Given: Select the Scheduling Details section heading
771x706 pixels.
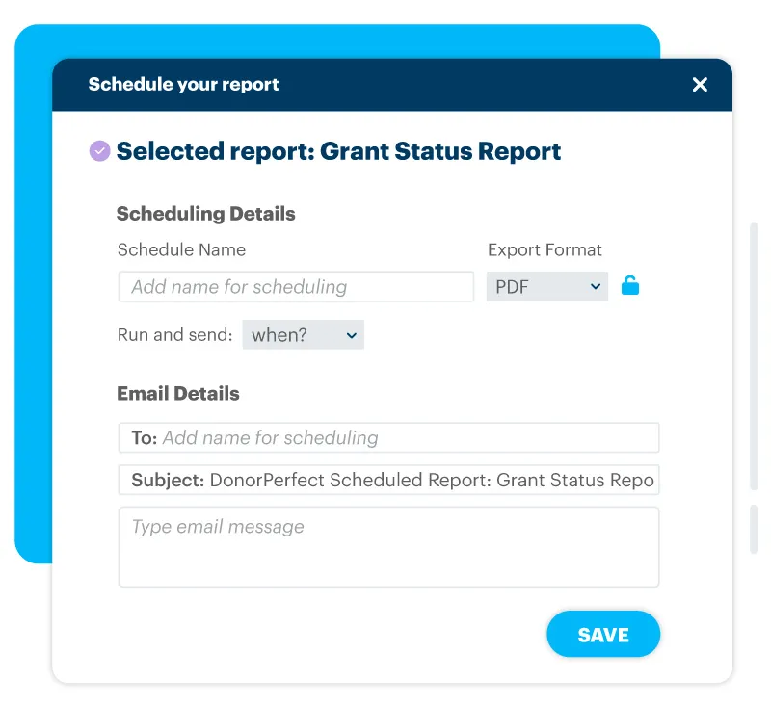Looking at the screenshot, I should (205, 214).
